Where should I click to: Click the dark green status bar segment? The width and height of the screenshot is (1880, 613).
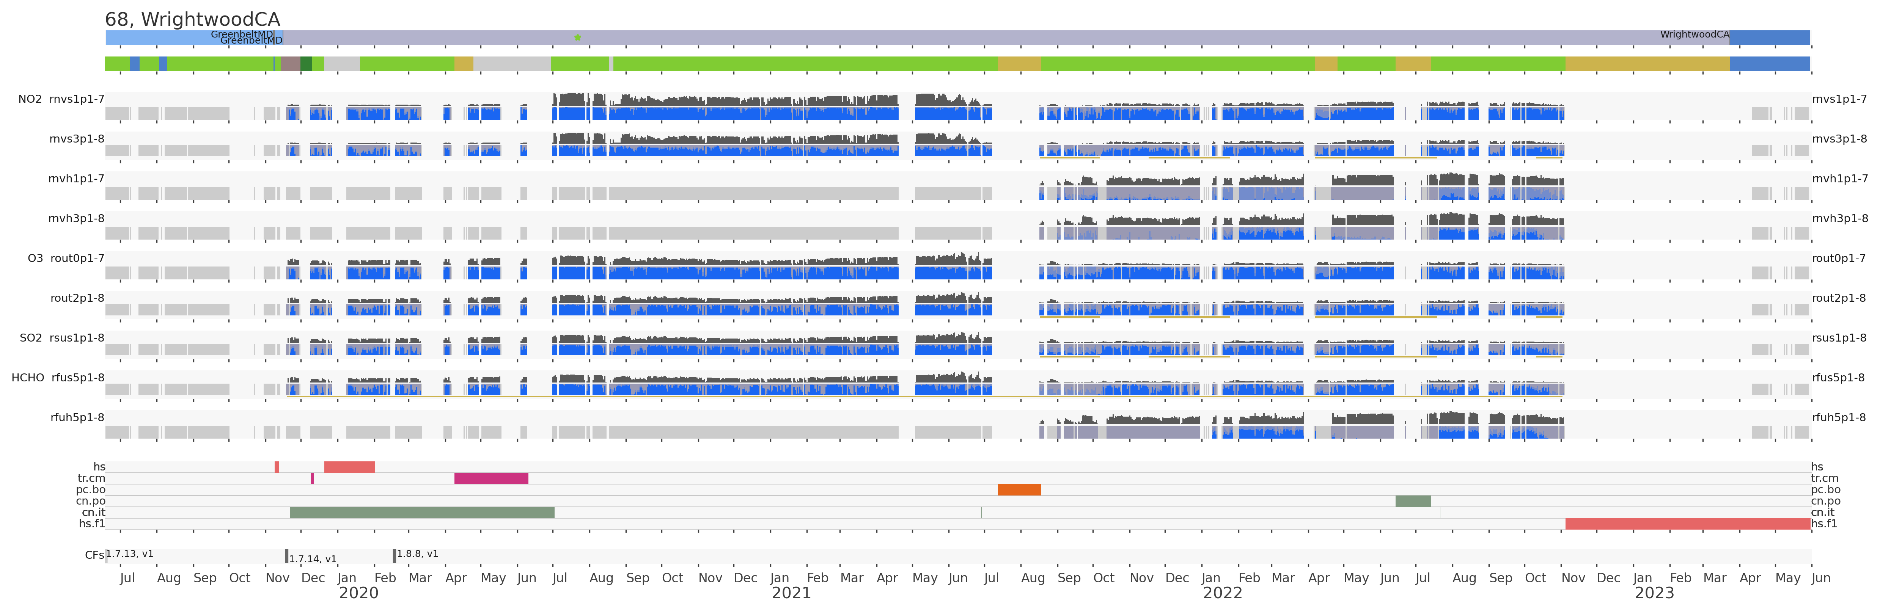(306, 64)
